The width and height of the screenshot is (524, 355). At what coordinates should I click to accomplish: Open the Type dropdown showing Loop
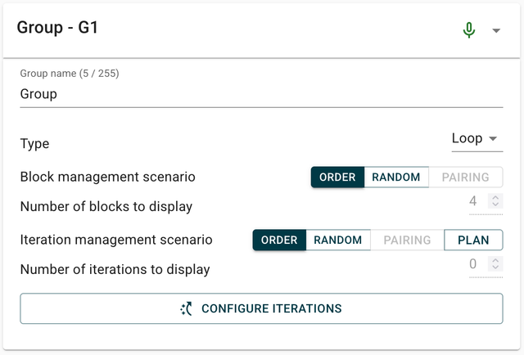[475, 139]
